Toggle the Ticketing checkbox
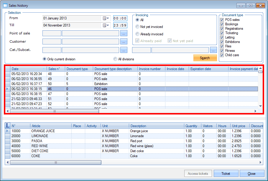 (x=222, y=33)
